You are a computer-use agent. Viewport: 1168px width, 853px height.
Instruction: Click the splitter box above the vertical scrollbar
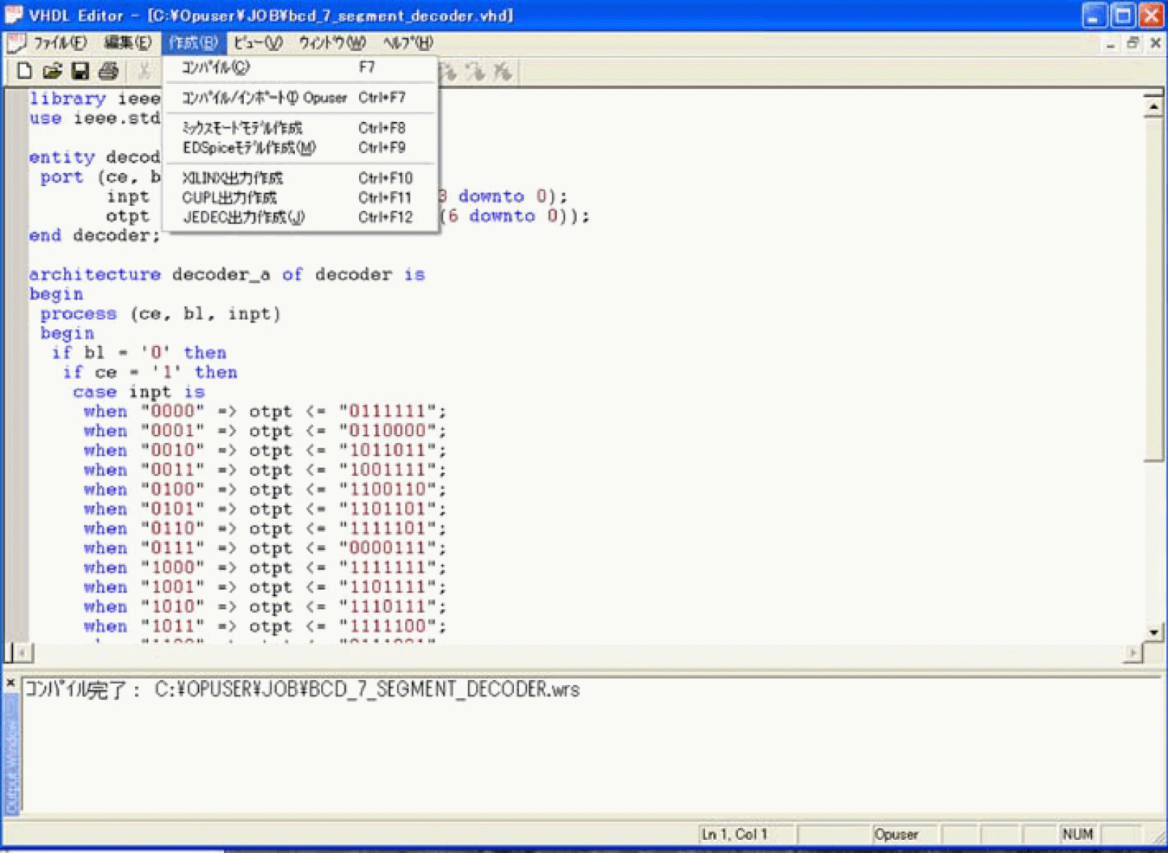pos(1153,93)
